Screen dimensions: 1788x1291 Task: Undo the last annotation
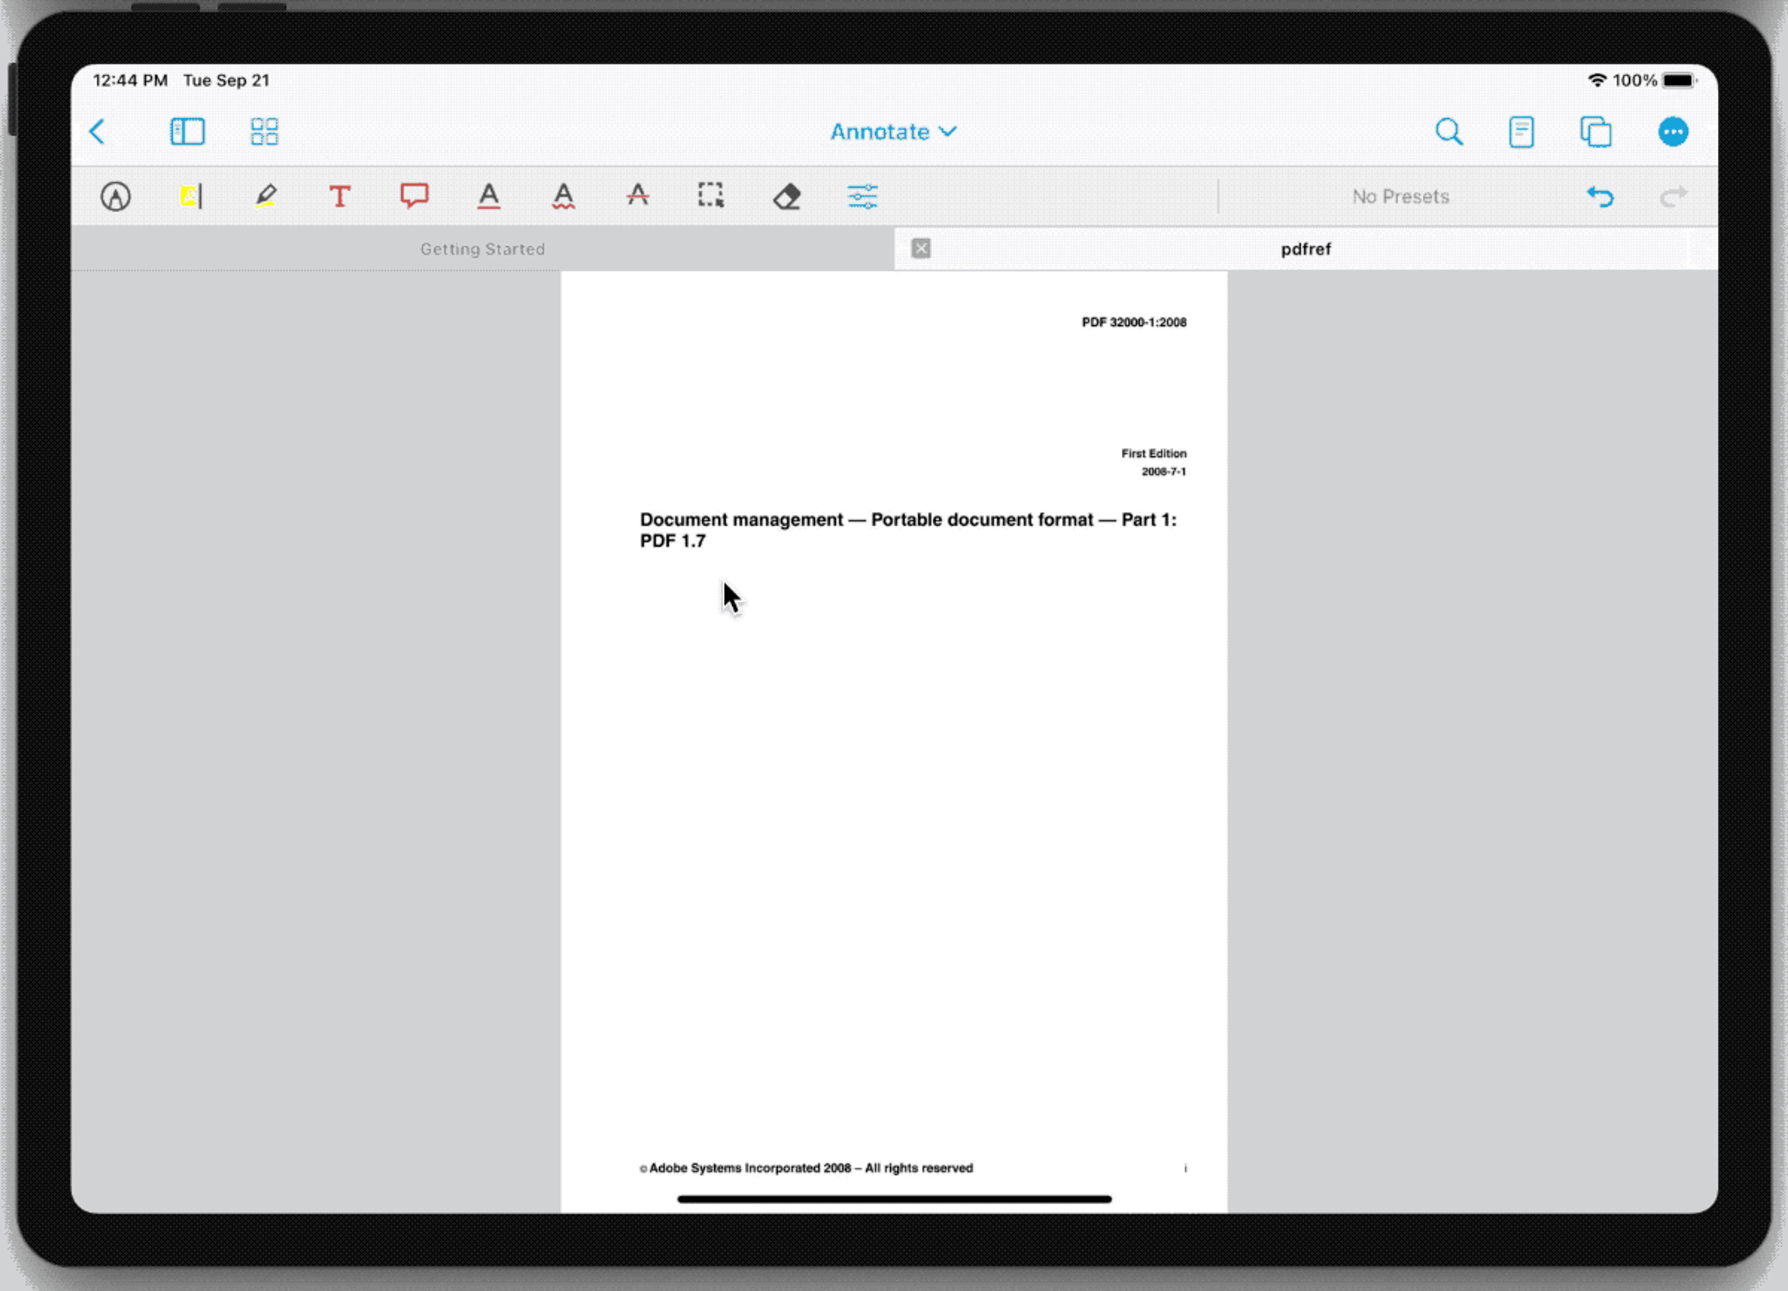(1599, 195)
